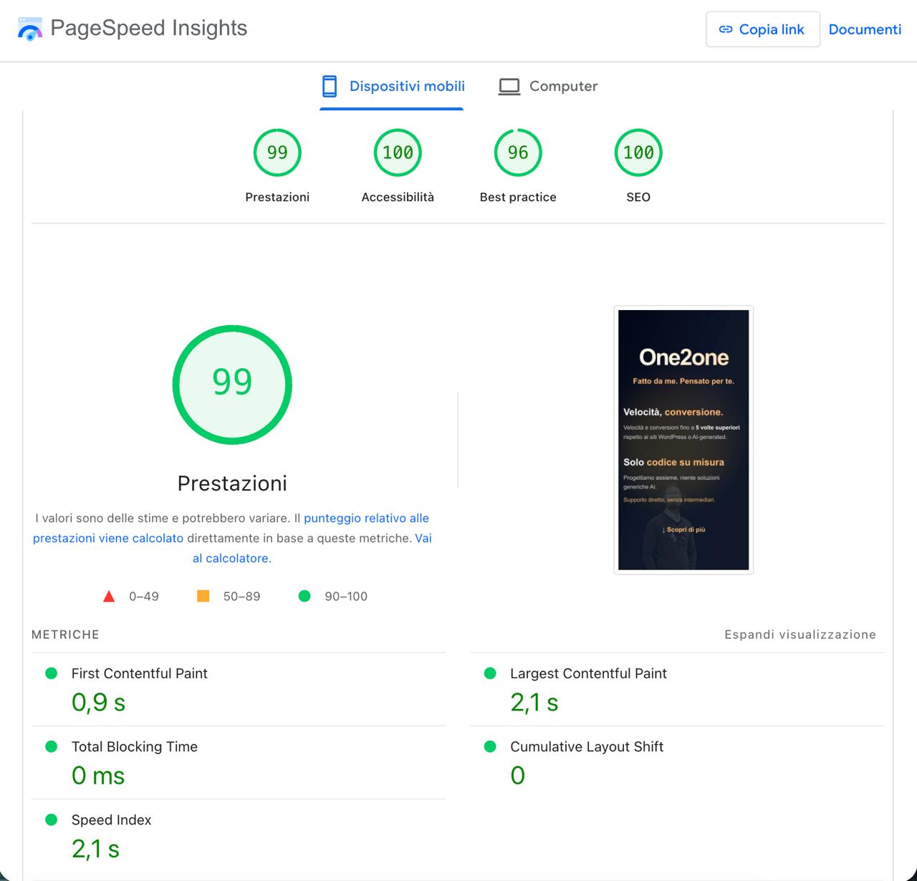Click the Best practice gauge showing 96
The image size is (917, 881).
click(517, 152)
